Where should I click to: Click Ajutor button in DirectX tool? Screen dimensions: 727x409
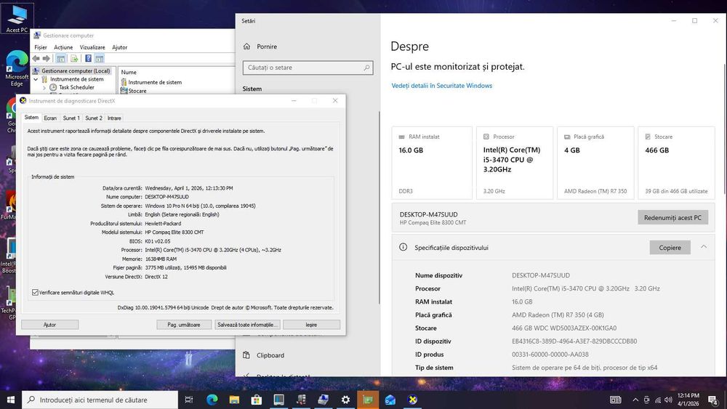[x=49, y=325]
